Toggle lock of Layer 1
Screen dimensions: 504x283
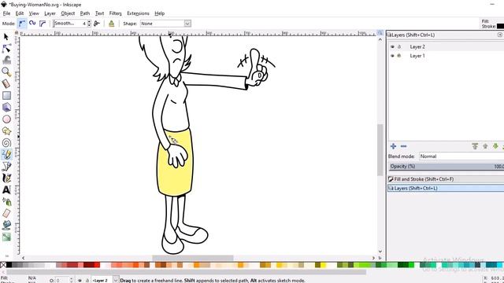(x=399, y=56)
